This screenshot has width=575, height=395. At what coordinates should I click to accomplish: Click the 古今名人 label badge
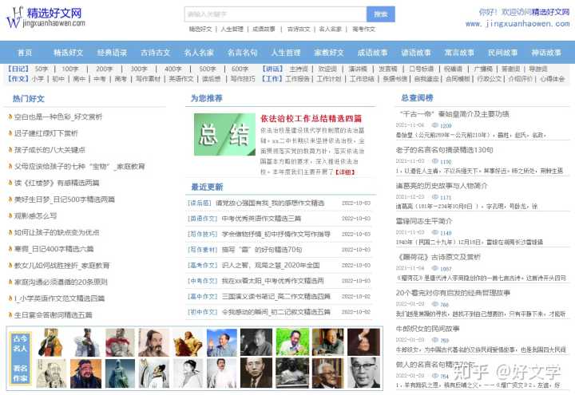21,342
